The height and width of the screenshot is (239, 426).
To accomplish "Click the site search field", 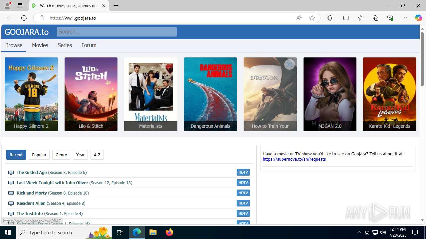I will click(x=117, y=32).
